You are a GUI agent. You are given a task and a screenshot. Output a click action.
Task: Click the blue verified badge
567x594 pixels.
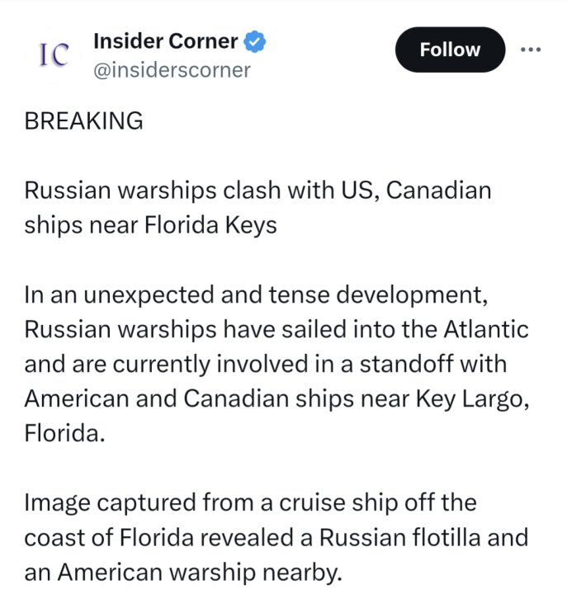click(x=255, y=41)
